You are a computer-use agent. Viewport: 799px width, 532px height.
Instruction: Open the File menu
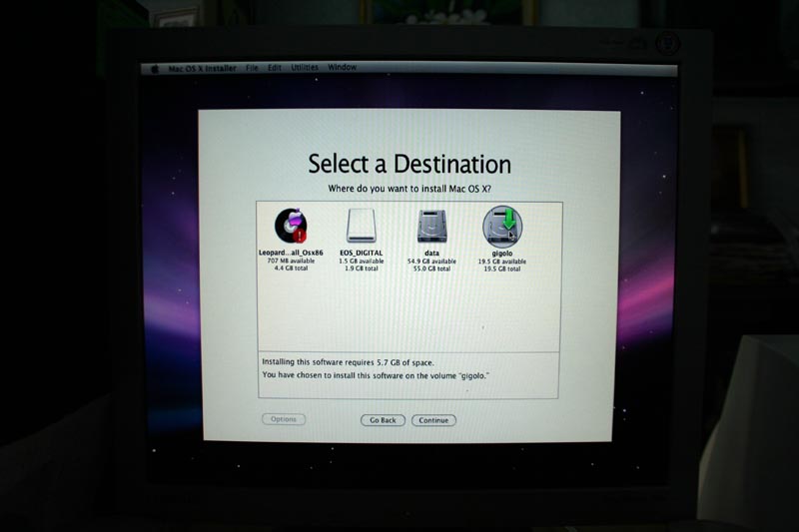[x=252, y=68]
